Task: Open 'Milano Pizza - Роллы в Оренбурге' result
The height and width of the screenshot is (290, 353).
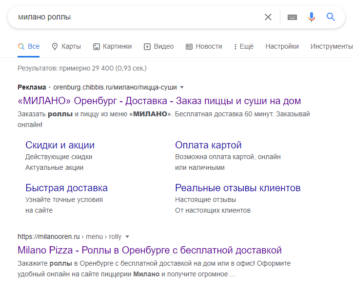Action: pyautogui.click(x=150, y=250)
